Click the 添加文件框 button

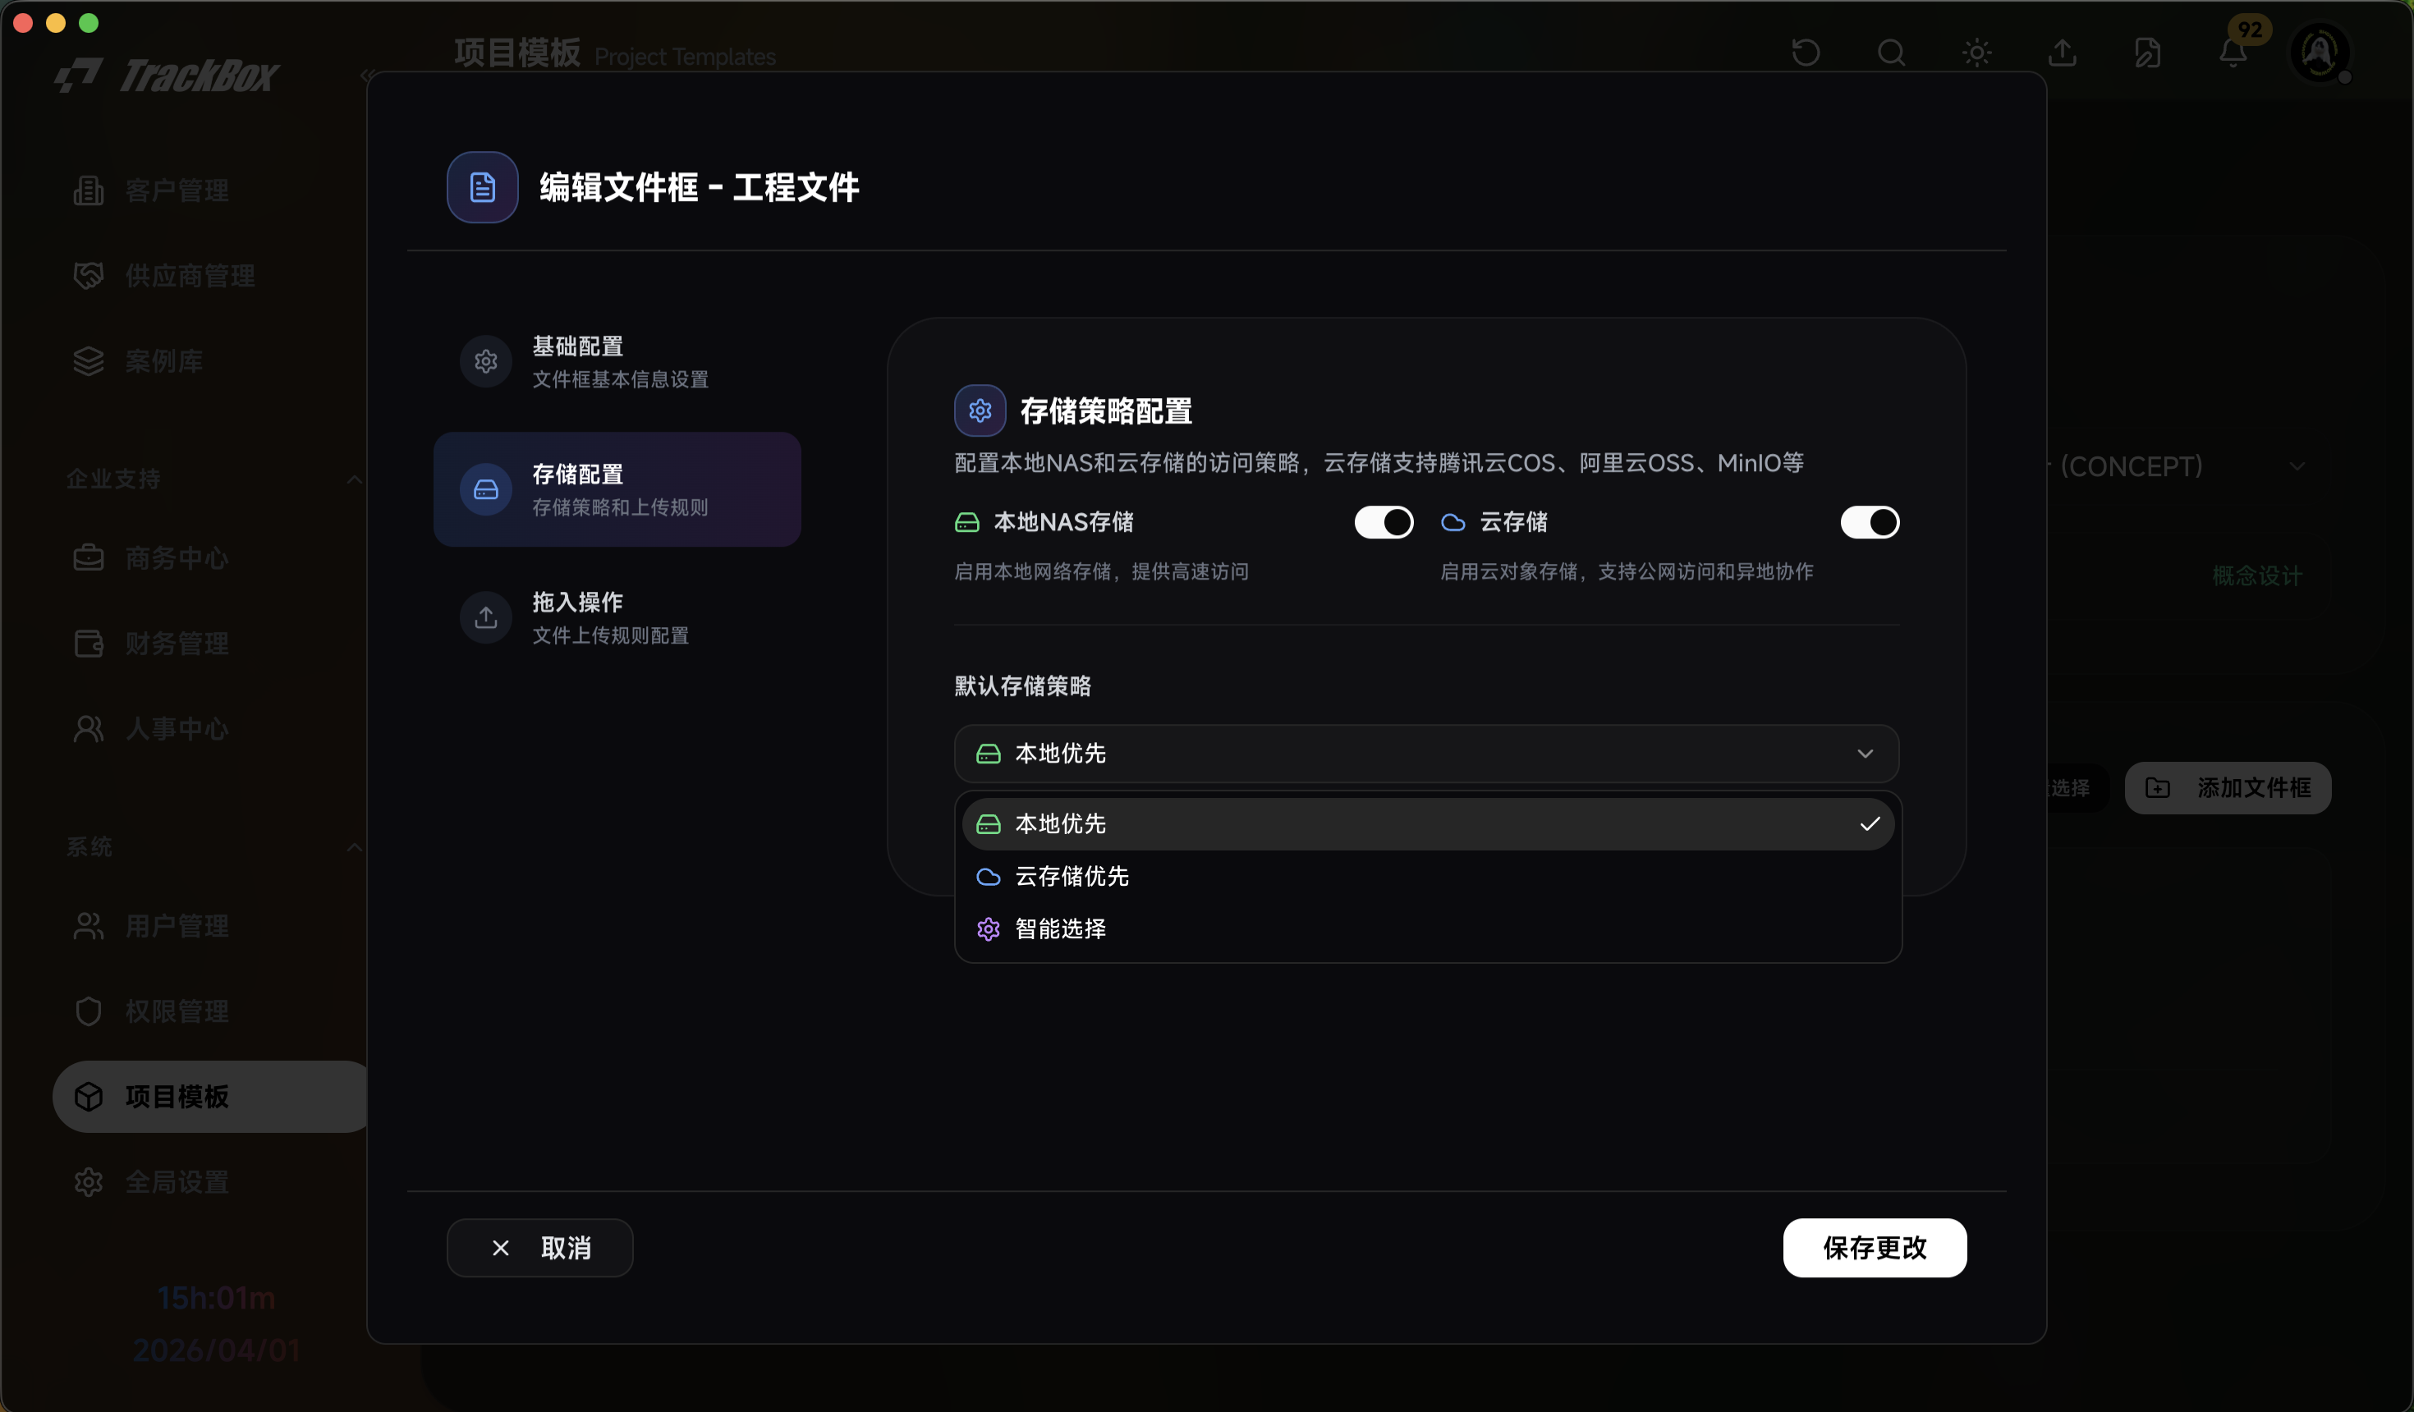click(2228, 788)
